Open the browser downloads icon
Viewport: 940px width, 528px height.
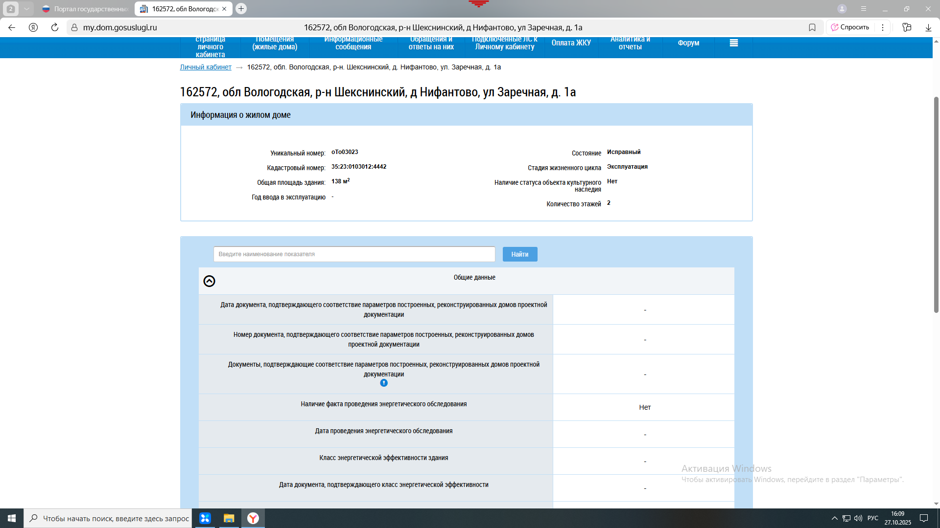[928, 27]
